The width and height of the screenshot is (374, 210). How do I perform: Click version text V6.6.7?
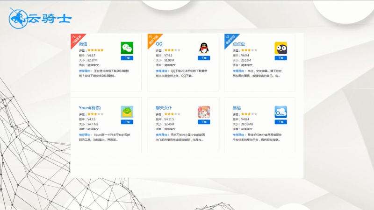click(91, 55)
